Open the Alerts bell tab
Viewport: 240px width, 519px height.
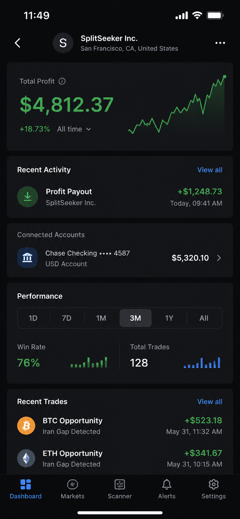point(167,489)
